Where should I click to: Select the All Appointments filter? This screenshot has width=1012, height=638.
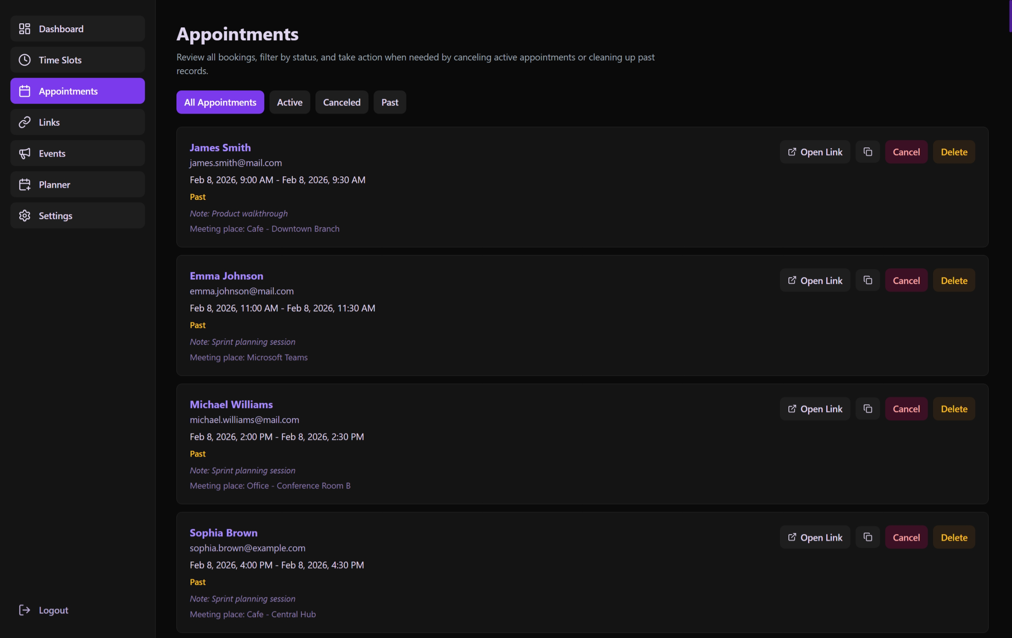[x=220, y=102]
